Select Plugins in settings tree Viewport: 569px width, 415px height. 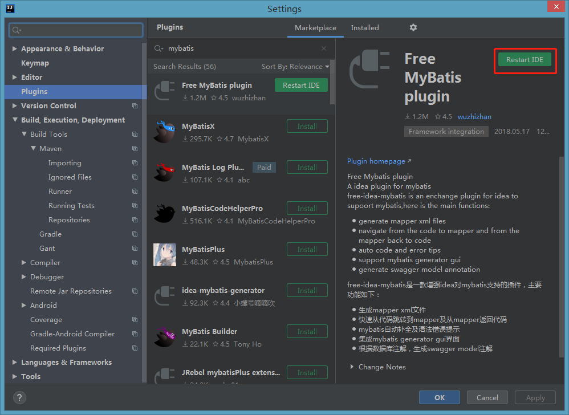point(75,92)
